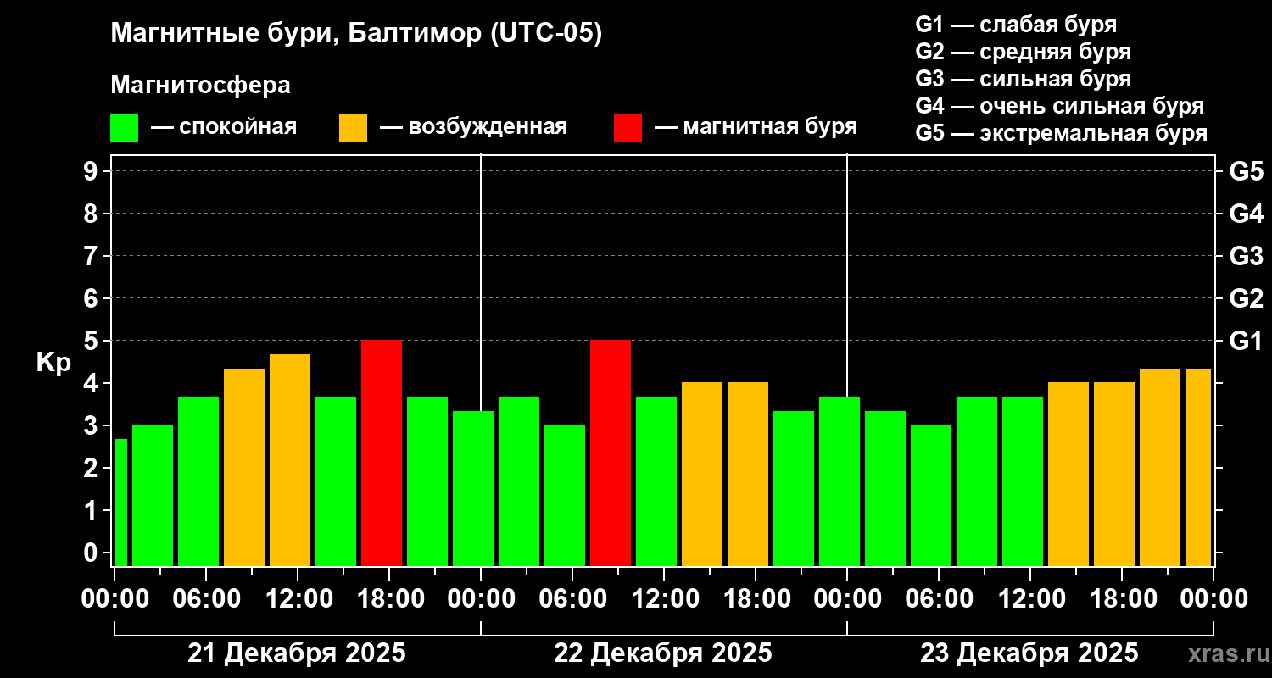
Task: Select the 'G3 — сильная буря' legend line
Action: click(x=1023, y=79)
